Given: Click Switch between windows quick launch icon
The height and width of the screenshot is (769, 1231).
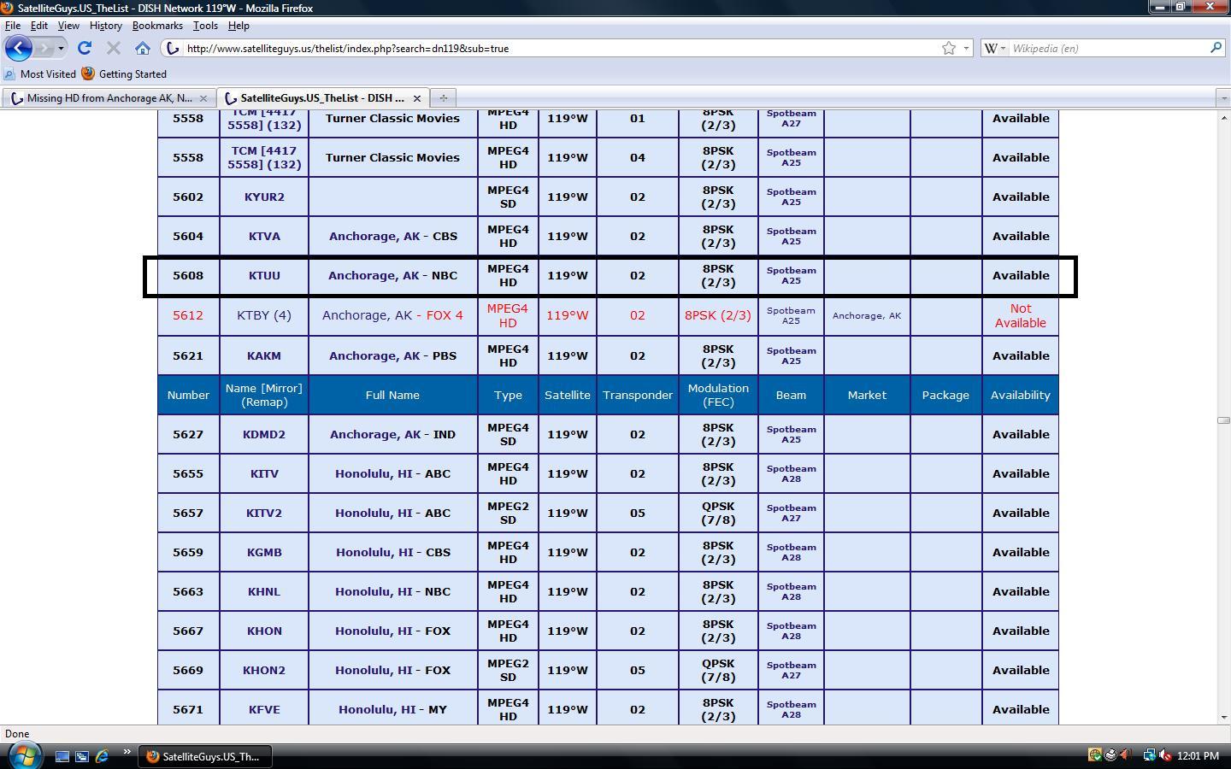Looking at the screenshot, I should pos(82,756).
